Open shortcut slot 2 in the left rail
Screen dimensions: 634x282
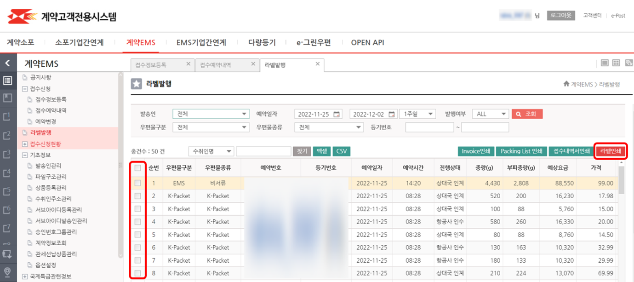[7, 135]
